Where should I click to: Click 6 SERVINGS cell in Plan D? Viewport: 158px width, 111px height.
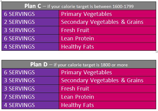coord(30,72)
